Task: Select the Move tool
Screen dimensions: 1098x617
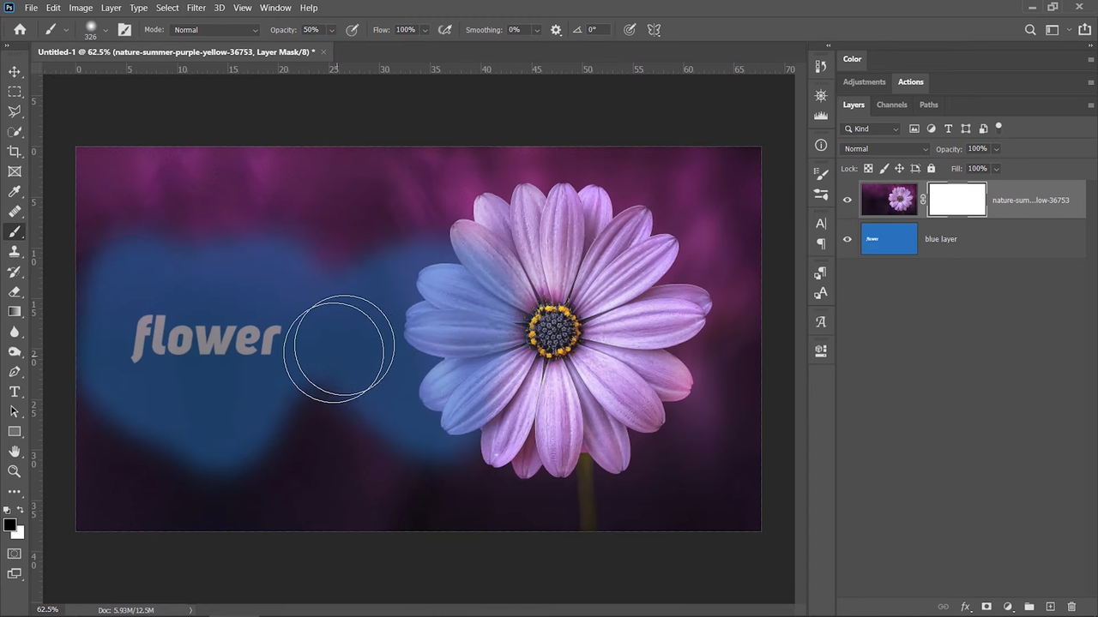Action: coord(14,72)
